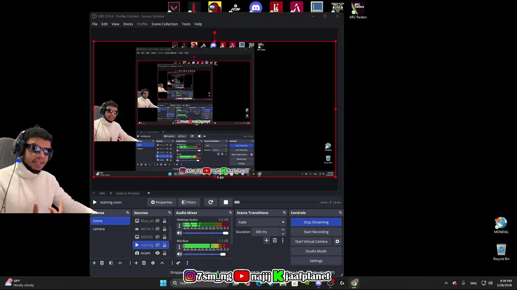Viewport: 517px width, 290px height.
Task: Open scene filters icon in Scenes dock
Action: point(111,263)
